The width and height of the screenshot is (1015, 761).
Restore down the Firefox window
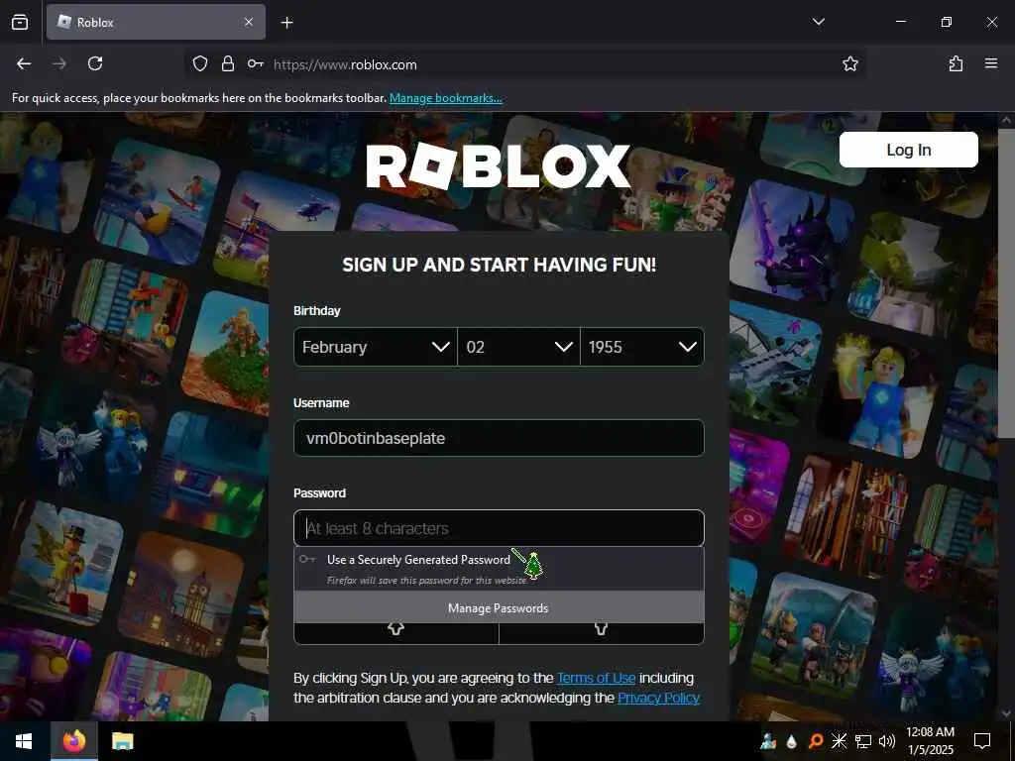point(946,22)
